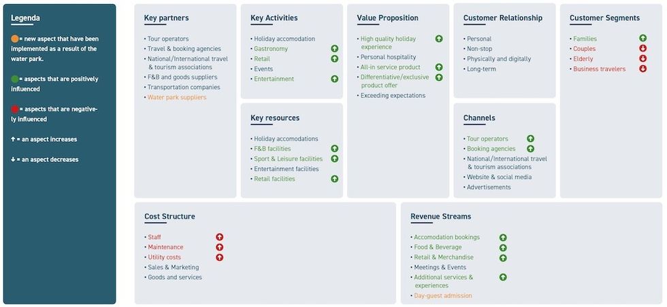This screenshot has height=307, width=667.
Task: Click the red down arrow beside Business travelers
Action: [x=643, y=69]
